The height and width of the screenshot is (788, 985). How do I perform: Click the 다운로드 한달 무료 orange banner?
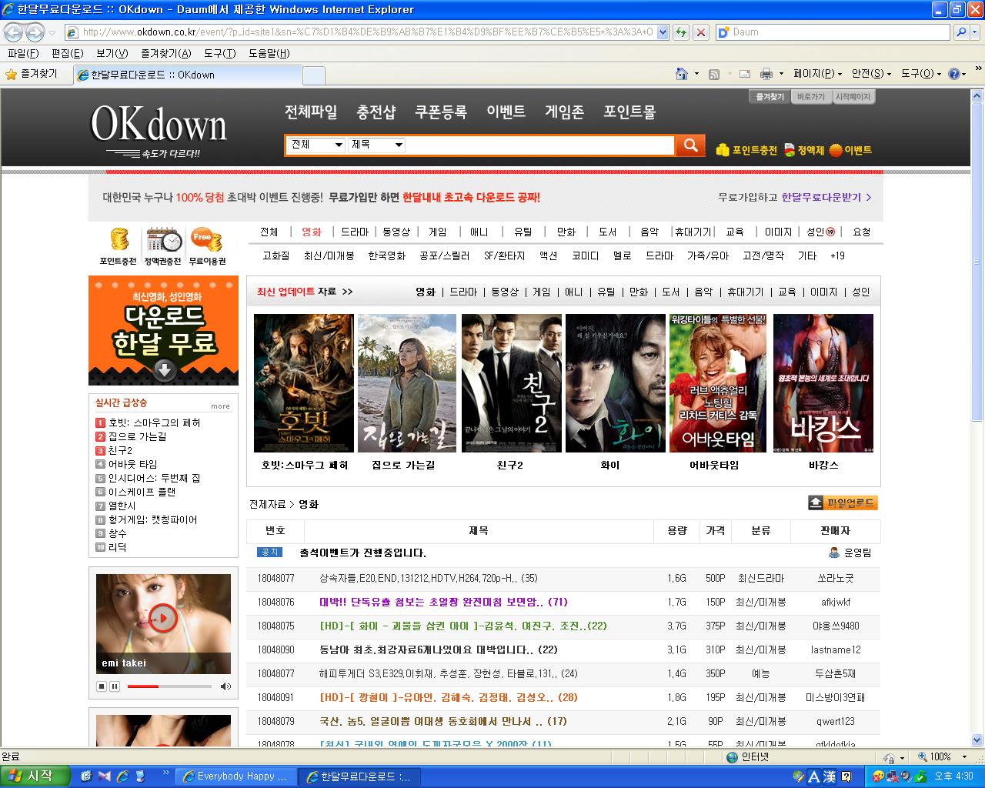click(163, 330)
